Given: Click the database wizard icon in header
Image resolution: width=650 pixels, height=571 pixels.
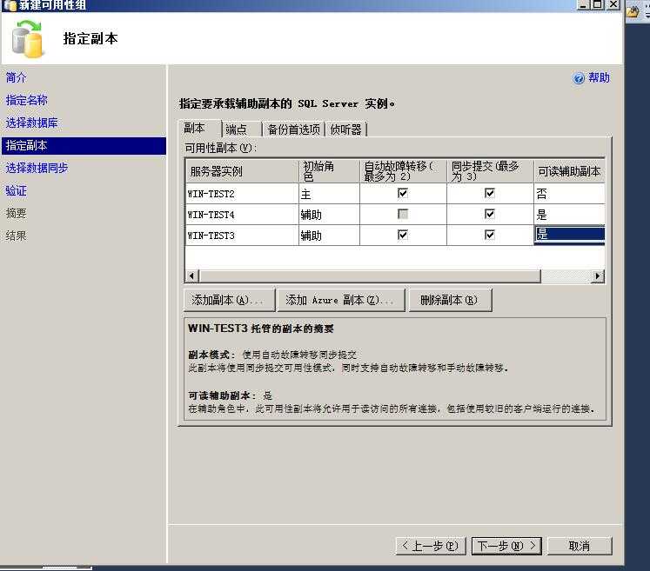Looking at the screenshot, I should click(x=27, y=39).
